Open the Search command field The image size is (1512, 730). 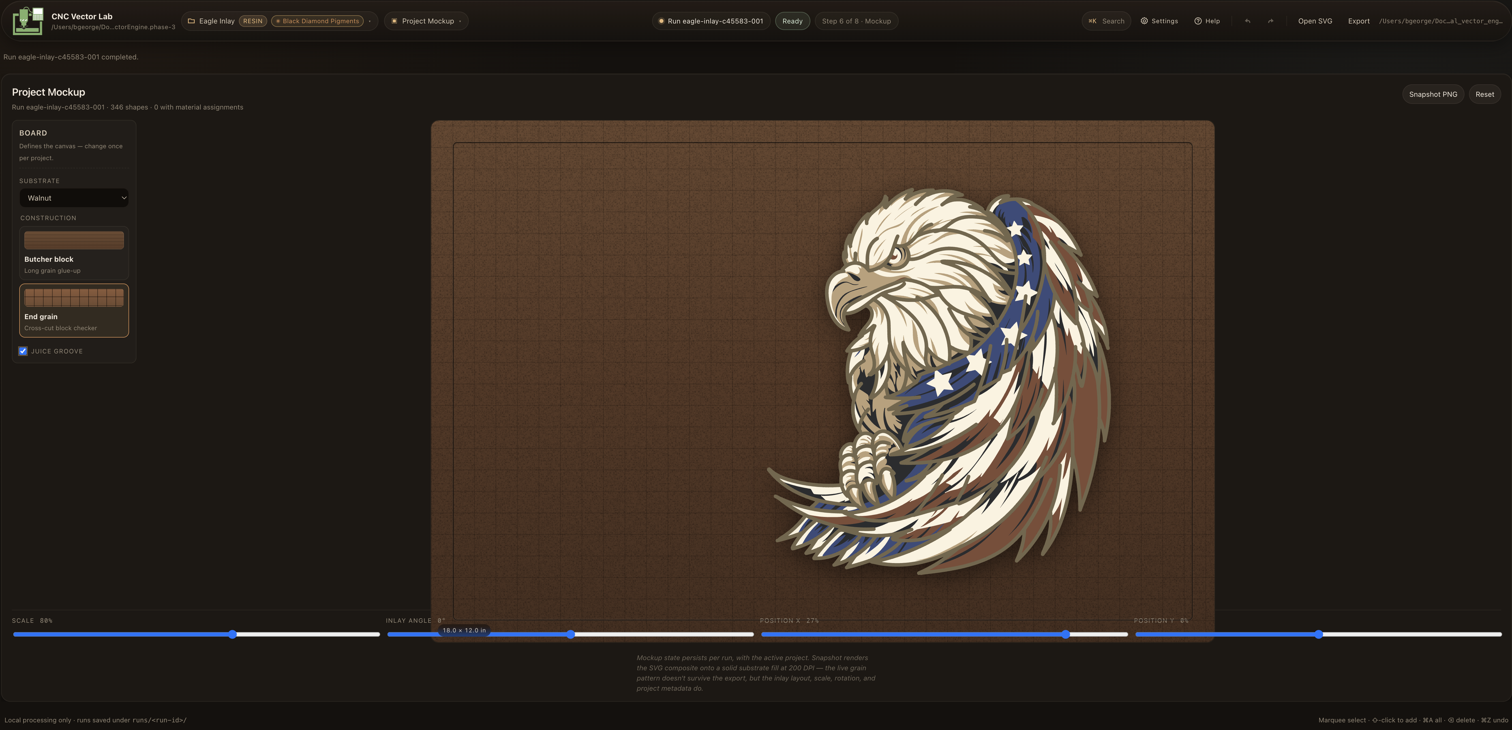click(x=1106, y=21)
